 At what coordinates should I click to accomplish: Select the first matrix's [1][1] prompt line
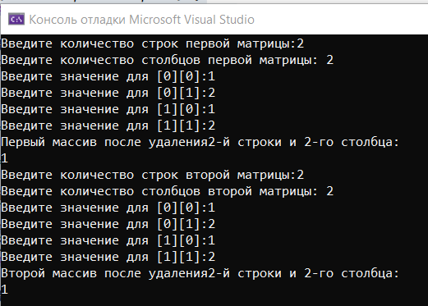point(108,126)
